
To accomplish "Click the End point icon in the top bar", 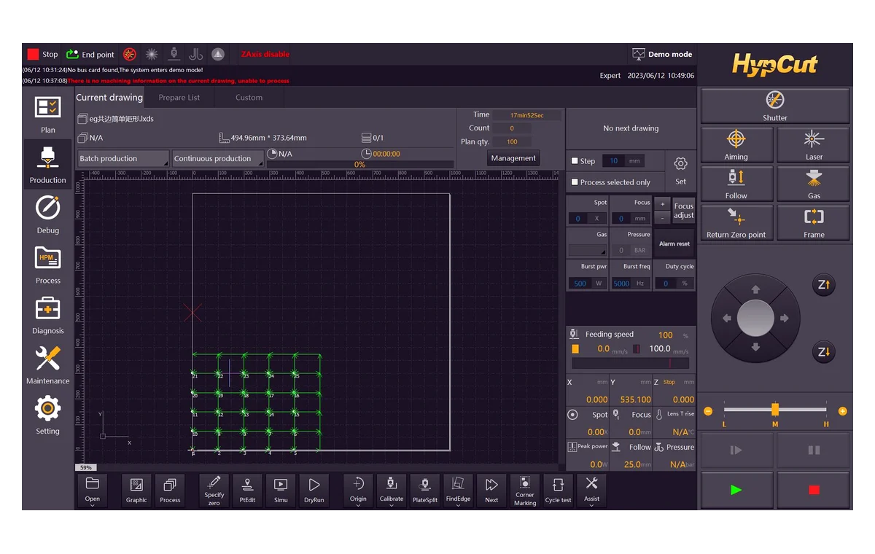I will 72,54.
